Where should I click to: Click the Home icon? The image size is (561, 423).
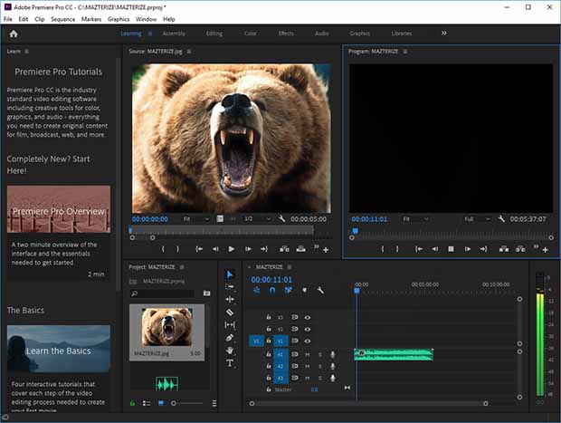[14, 34]
